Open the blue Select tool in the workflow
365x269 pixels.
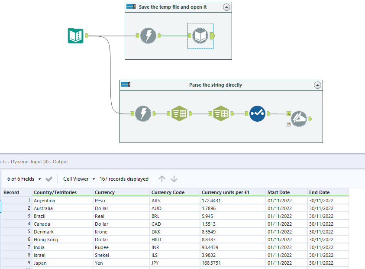(x=257, y=113)
